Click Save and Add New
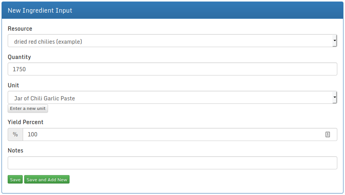The height and width of the screenshot is (195, 345). pyautogui.click(x=47, y=180)
